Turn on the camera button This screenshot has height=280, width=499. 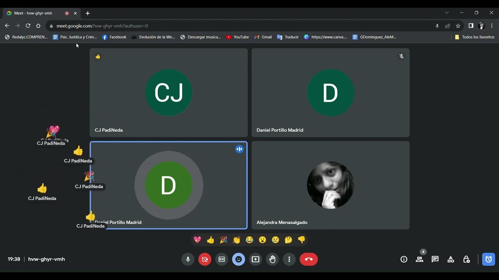tap(205, 259)
